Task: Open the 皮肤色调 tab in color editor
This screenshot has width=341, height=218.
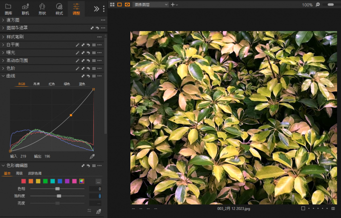Action: click(x=35, y=173)
